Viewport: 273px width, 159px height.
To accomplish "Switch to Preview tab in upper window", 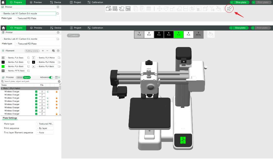I will (36, 2).
